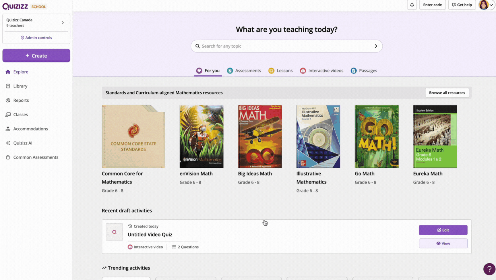Viewport: 496px width, 280px height.
Task: Click the Library book icon
Action: click(8, 86)
